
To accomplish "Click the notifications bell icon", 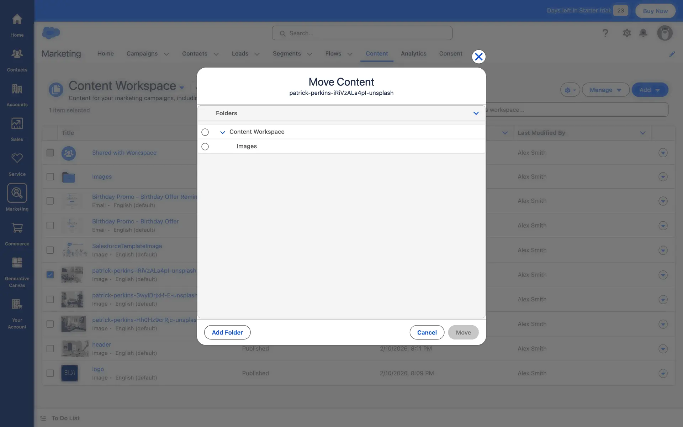I will click(643, 33).
